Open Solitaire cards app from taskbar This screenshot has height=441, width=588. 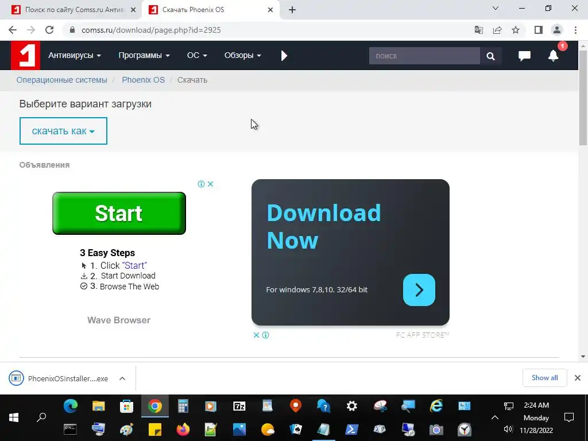[296, 429]
